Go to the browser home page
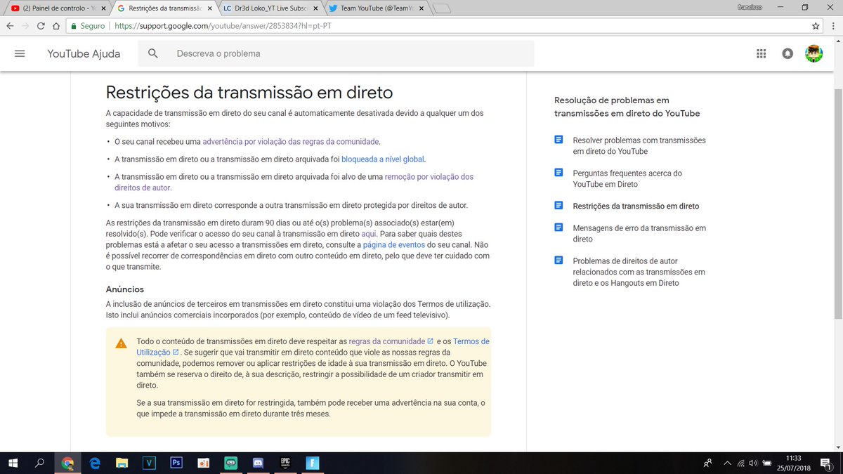This screenshot has height=474, width=843. point(56,26)
